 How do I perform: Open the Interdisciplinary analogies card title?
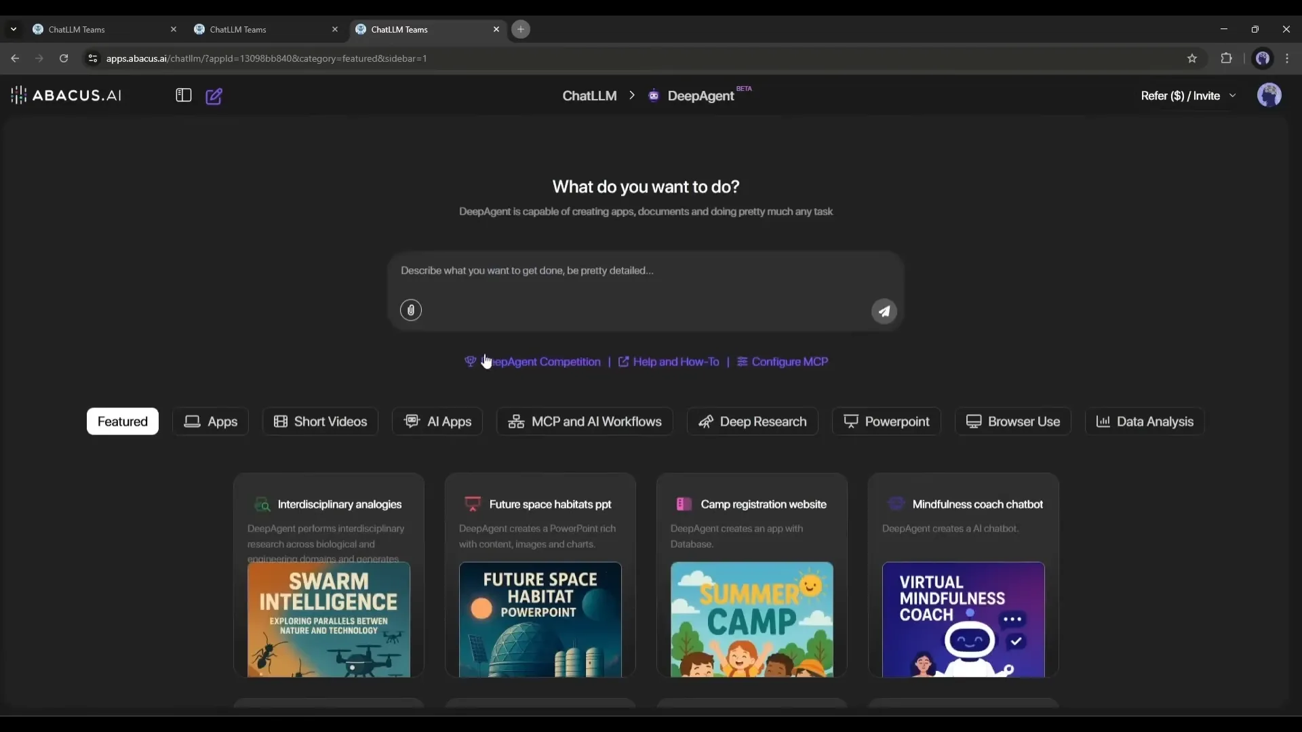coord(340,504)
